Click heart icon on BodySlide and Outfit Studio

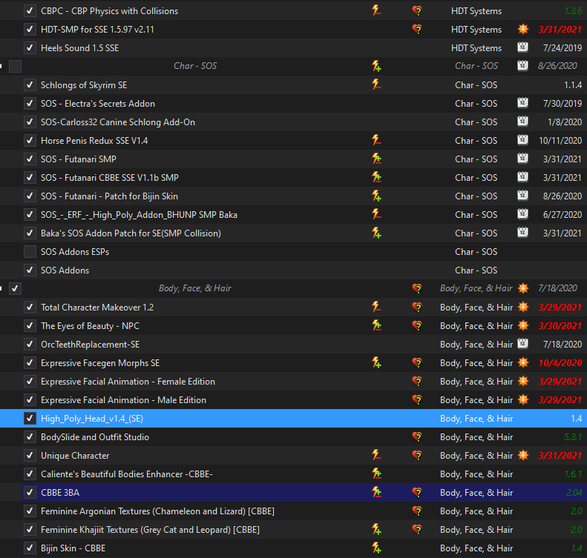pyautogui.click(x=417, y=437)
